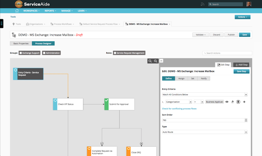Click the process flow icon beside the Draft title

point(14,35)
